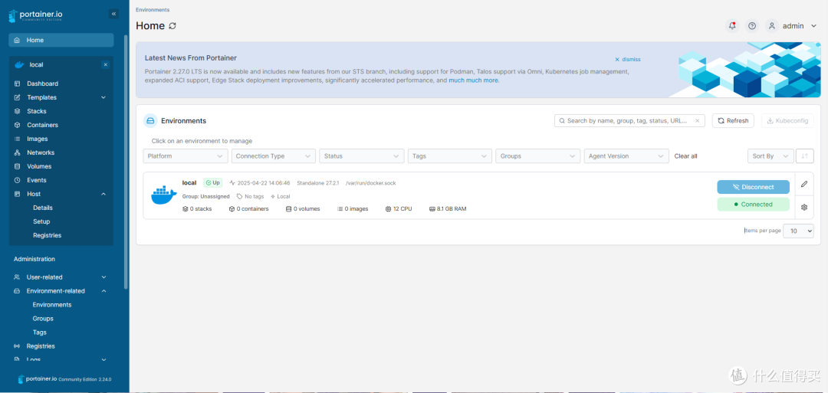Open the 'much much more' link
This screenshot has width=828, height=393.
[473, 80]
